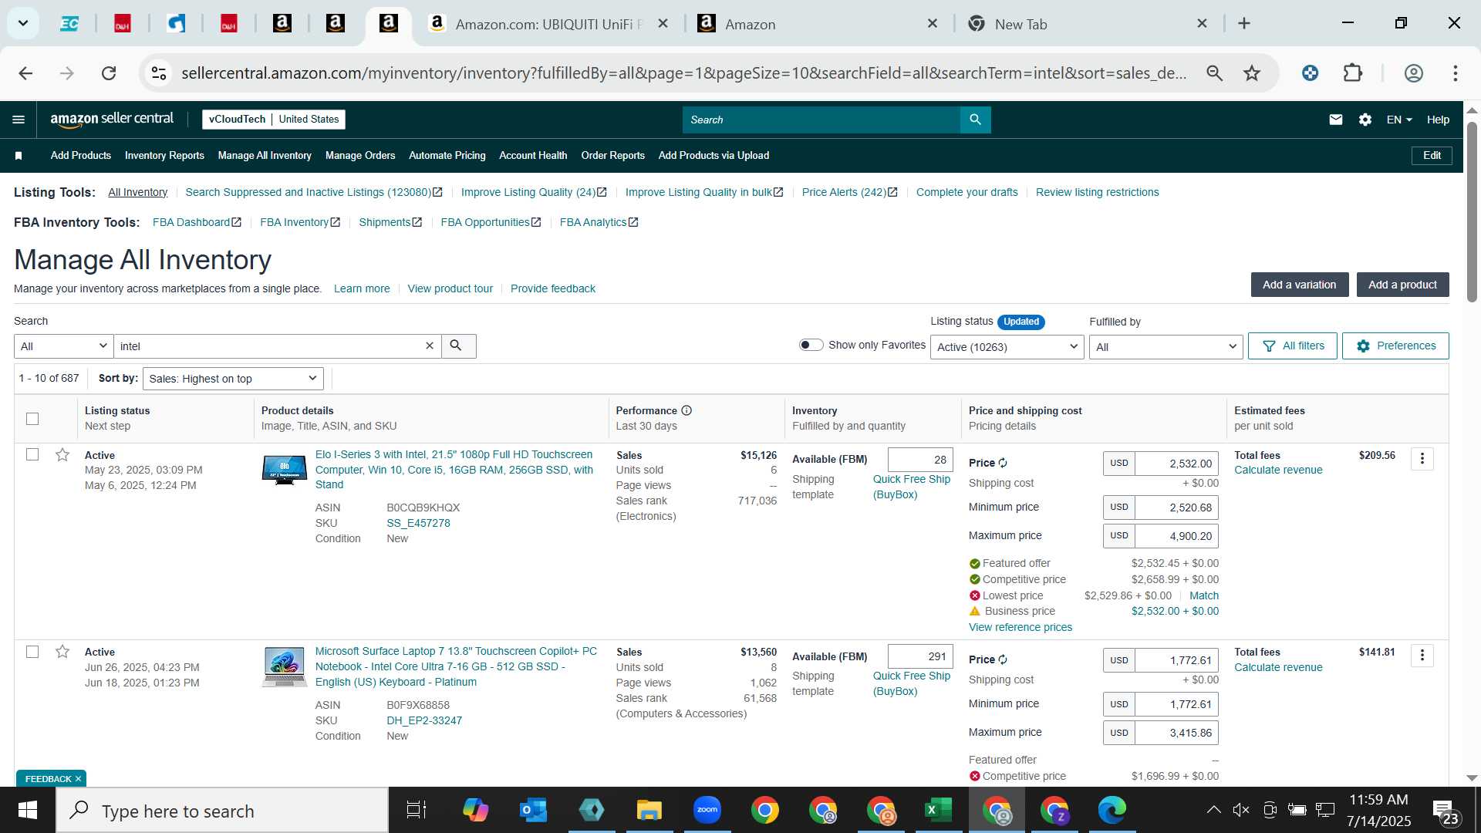Open the Chrome tab search dropdown
This screenshot has width=1481, height=833.
[x=23, y=23]
